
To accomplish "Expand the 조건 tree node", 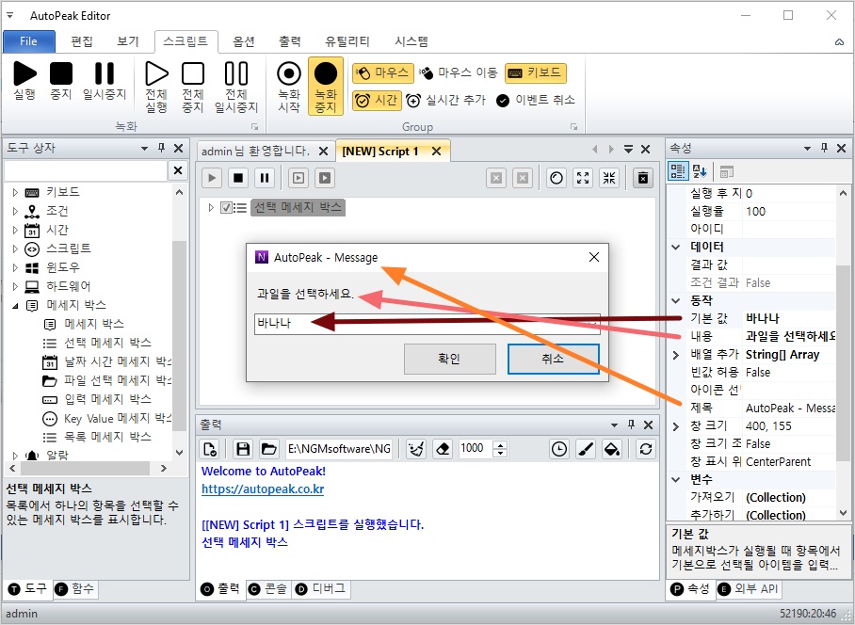I will click(15, 211).
